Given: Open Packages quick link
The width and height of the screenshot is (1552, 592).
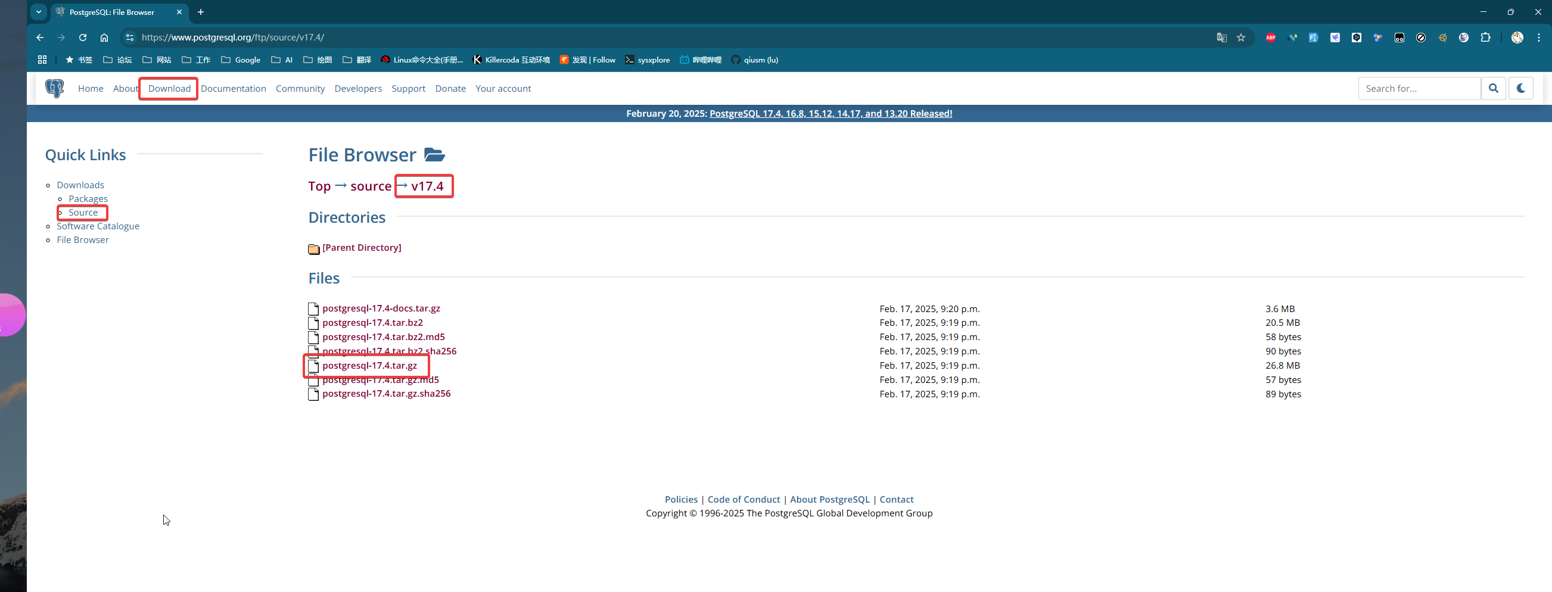Looking at the screenshot, I should click(x=88, y=199).
